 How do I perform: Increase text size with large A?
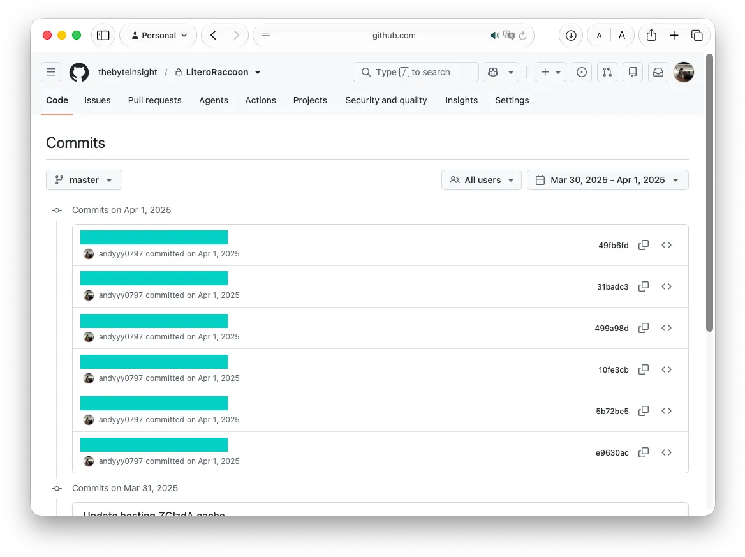tap(621, 35)
